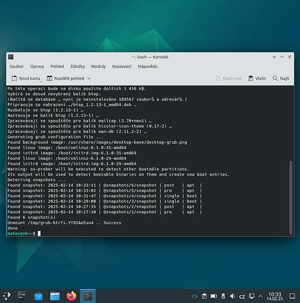Open the clipboard tray icon
This screenshot has height=303, width=300.
click(204, 296)
